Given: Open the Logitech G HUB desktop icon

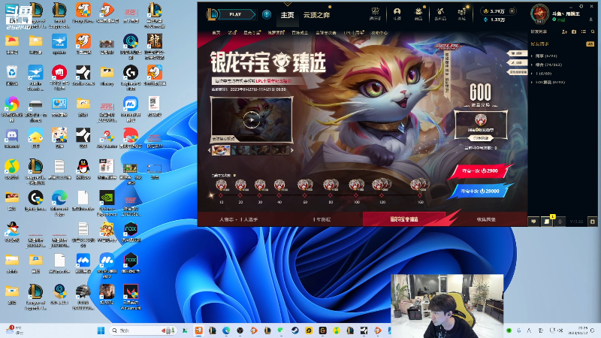Looking at the screenshot, I should [x=131, y=77].
